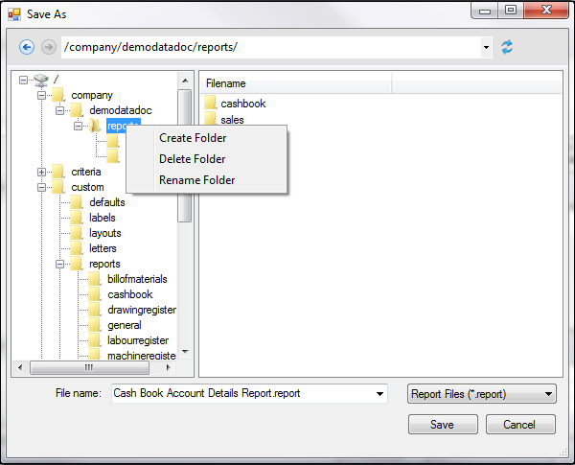The height and width of the screenshot is (465, 575).
Task: Click the tree's horizontal scrollbar thumb
Action: [x=88, y=367]
